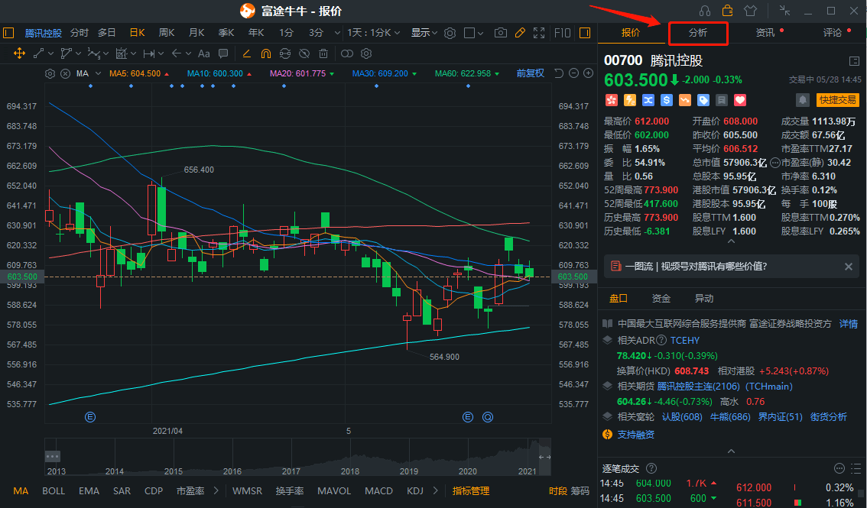Open the 显示 display dropdown
Screen dimensions: 867x508
424,33
